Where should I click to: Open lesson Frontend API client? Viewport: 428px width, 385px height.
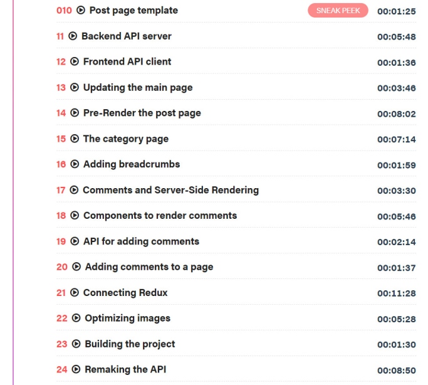(127, 61)
